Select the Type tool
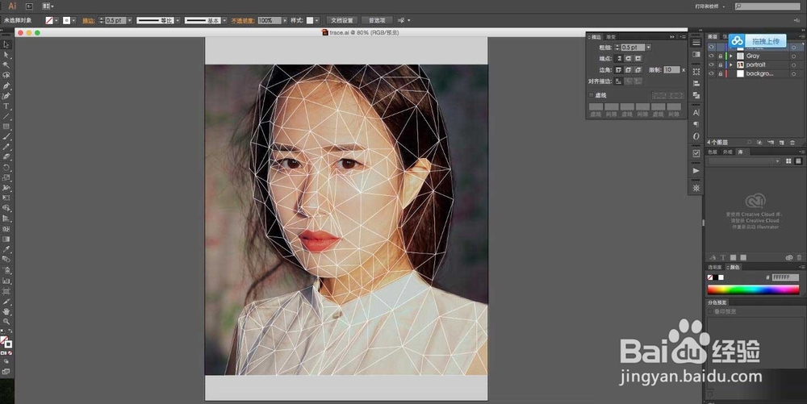The width and height of the screenshot is (807, 404). 6,106
